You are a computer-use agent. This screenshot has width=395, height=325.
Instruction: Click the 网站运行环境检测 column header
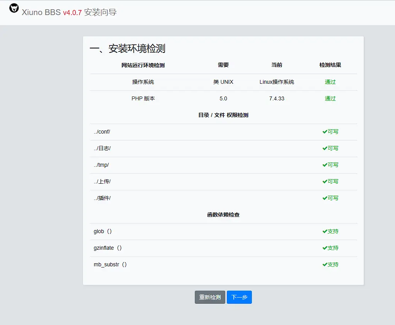tap(143, 65)
